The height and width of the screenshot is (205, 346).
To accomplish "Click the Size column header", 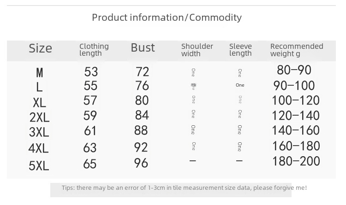I will [41, 48].
